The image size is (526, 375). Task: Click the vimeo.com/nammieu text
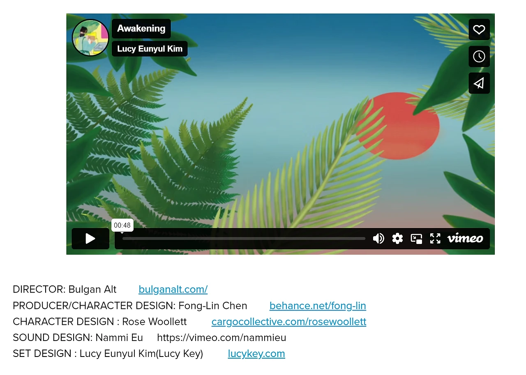221,338
